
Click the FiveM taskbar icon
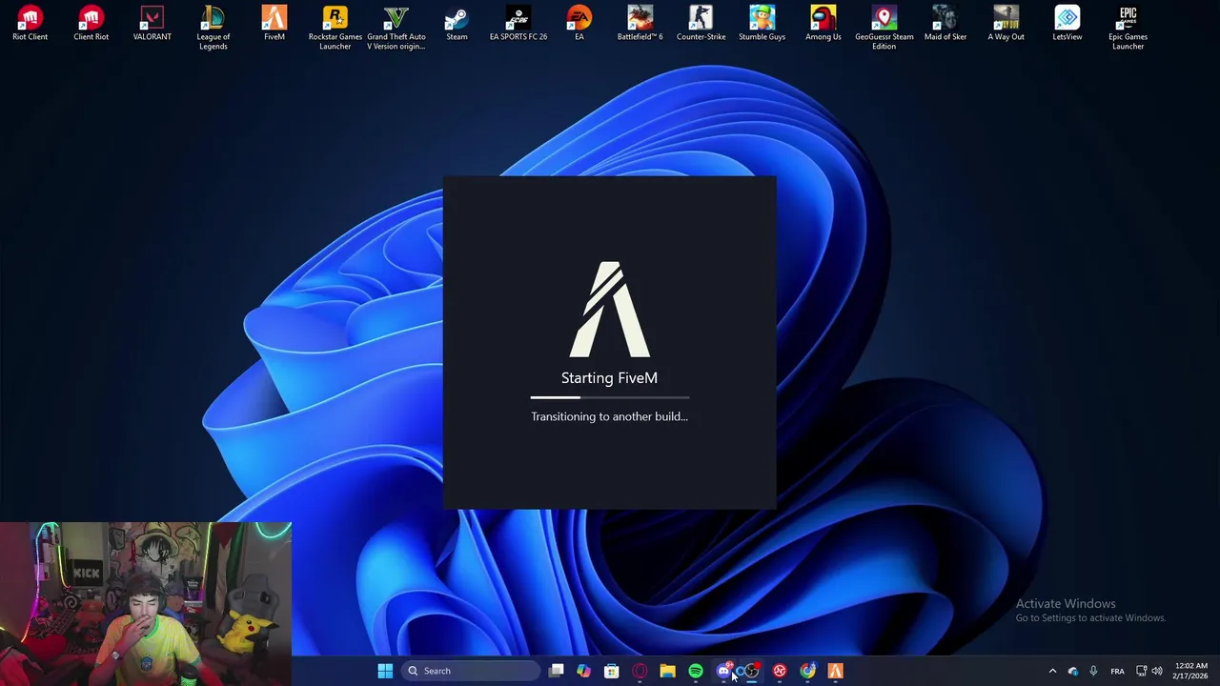(x=836, y=671)
